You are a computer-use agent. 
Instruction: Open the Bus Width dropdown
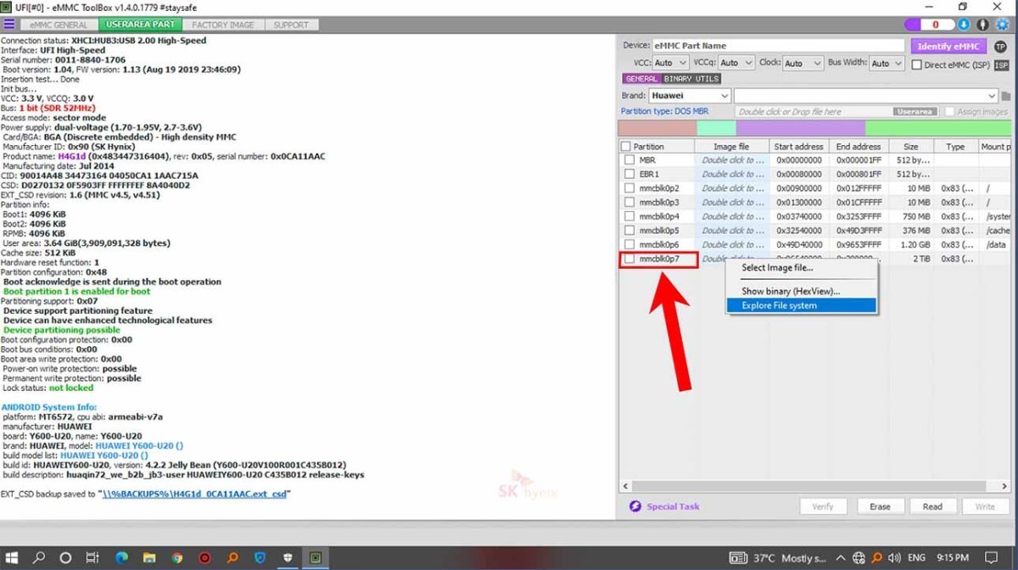coord(887,63)
